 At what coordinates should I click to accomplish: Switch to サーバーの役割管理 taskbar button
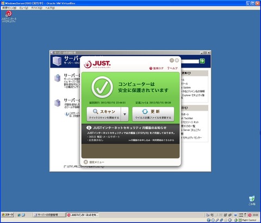tap(49, 215)
